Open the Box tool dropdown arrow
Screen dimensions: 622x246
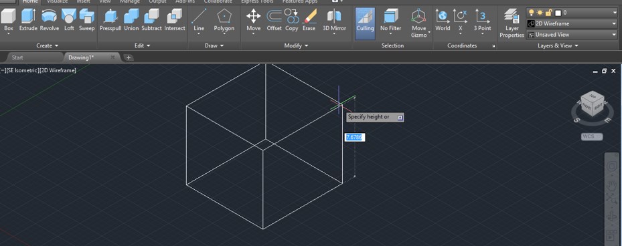coord(8,33)
